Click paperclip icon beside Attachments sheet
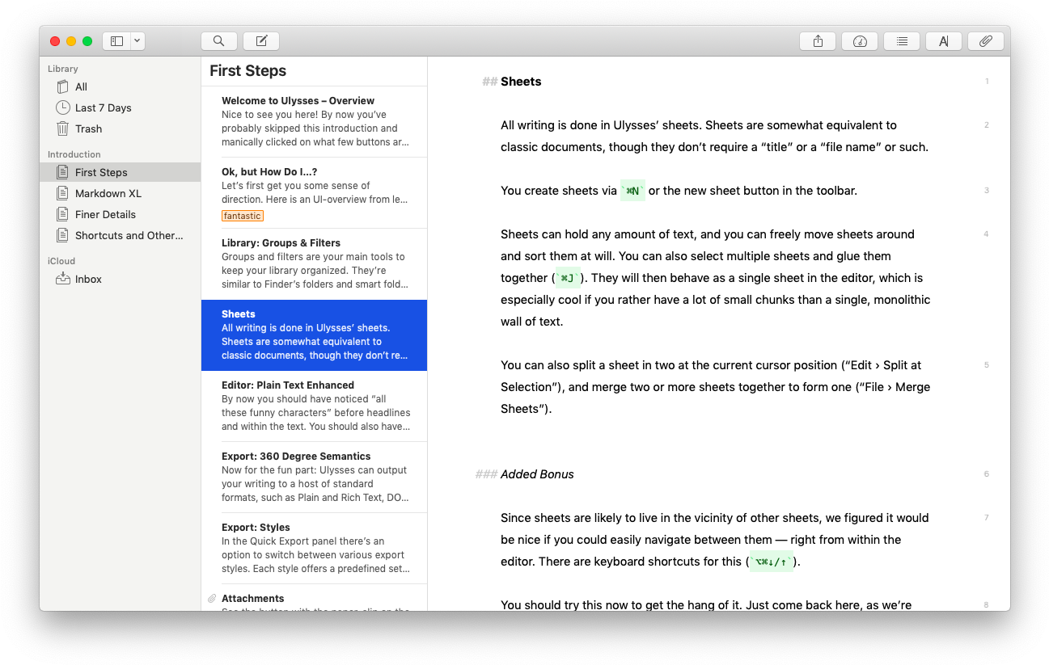 pos(212,599)
